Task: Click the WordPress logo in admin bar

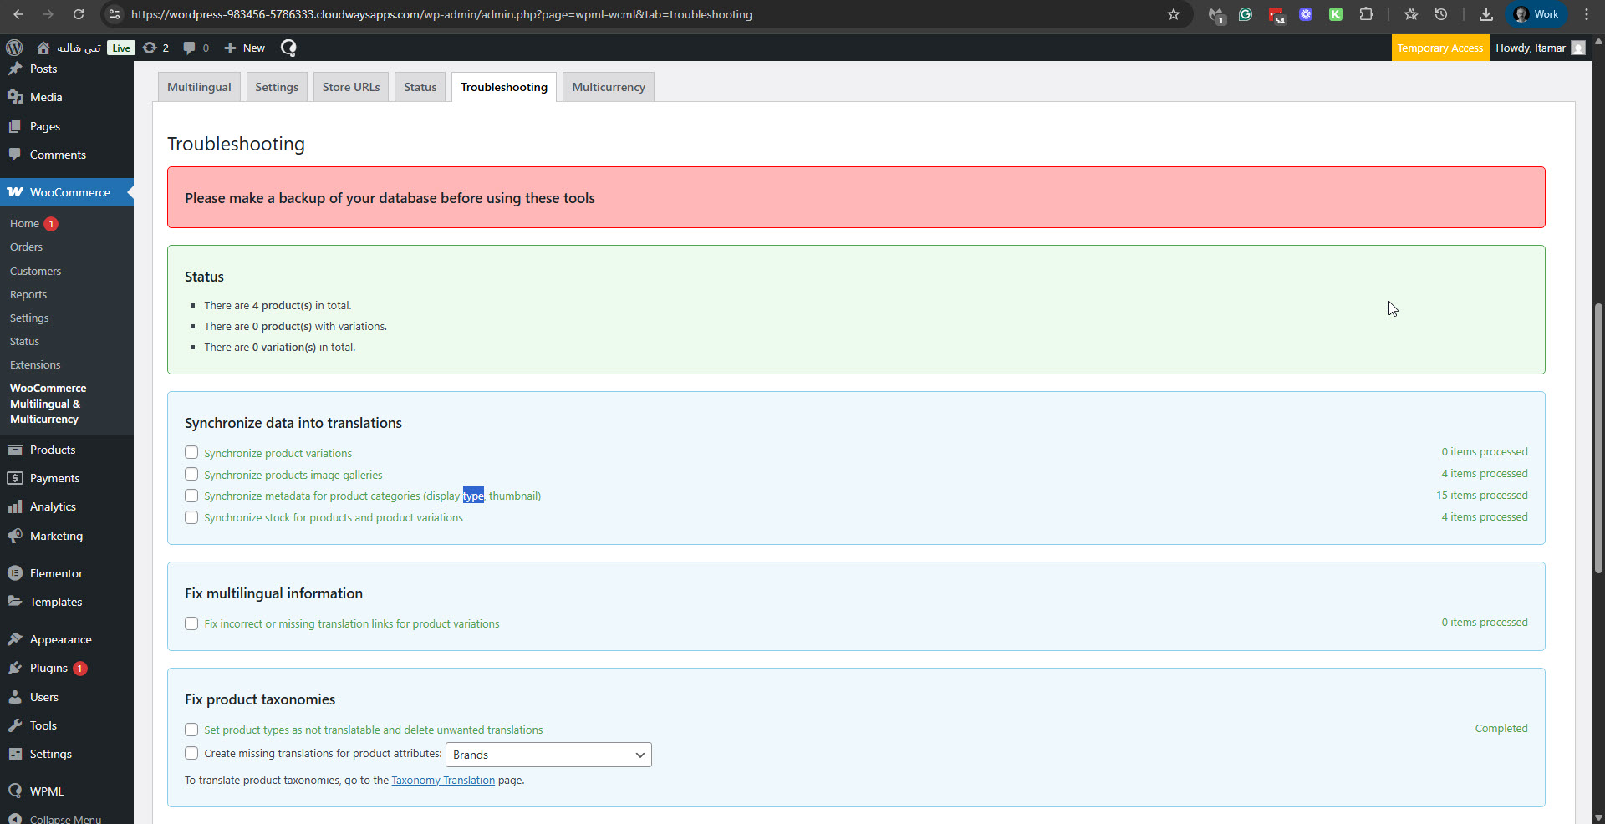Action: pyautogui.click(x=14, y=48)
